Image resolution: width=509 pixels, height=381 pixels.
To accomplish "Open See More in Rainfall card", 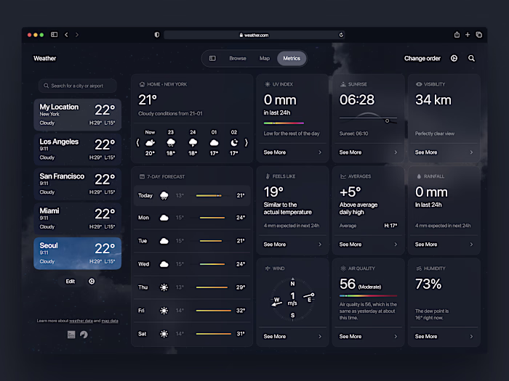I will (444, 245).
